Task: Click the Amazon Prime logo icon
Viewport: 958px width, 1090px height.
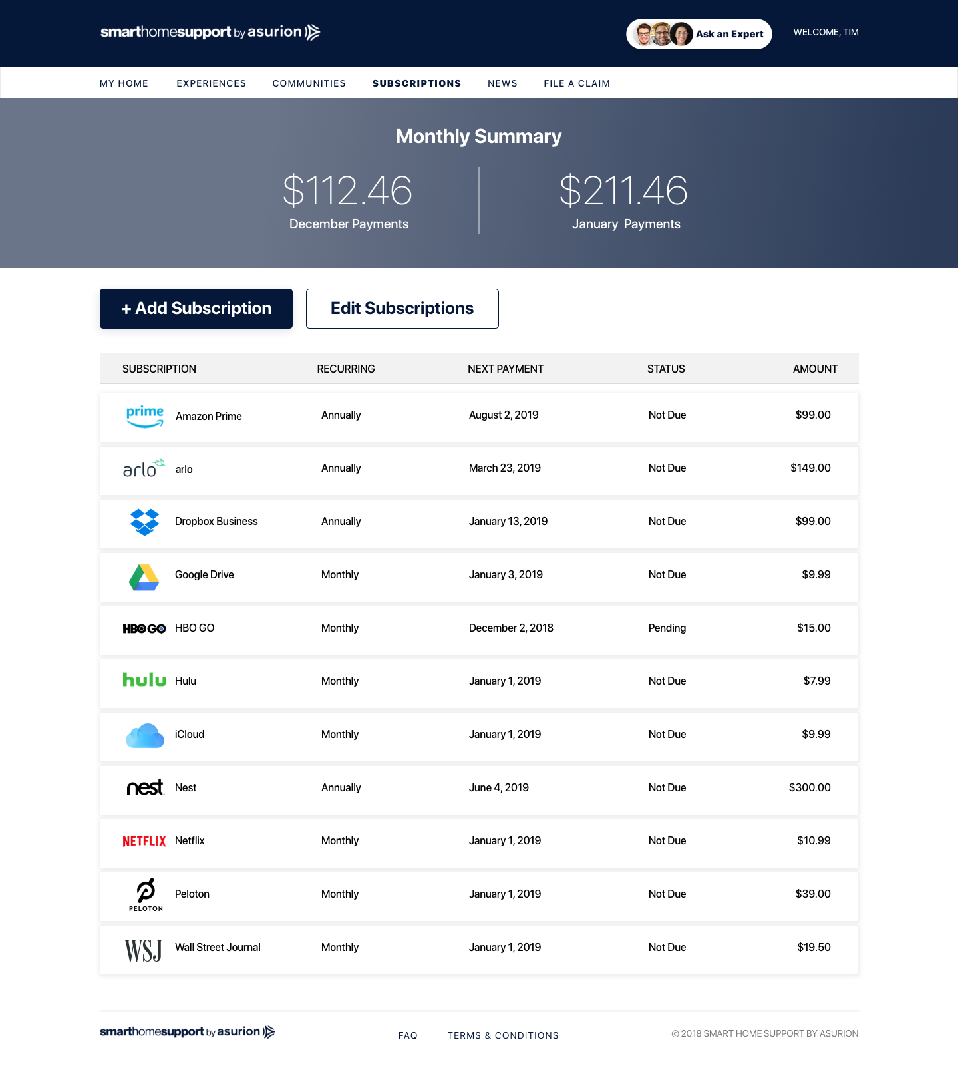Action: pos(145,416)
